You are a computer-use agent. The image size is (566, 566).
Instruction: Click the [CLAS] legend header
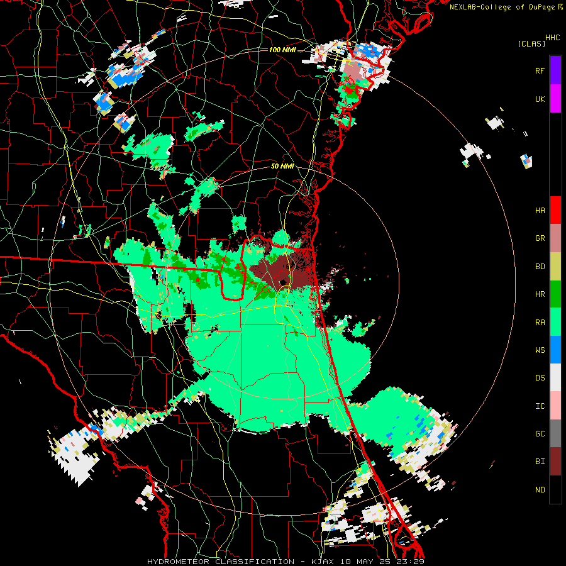[x=531, y=43]
